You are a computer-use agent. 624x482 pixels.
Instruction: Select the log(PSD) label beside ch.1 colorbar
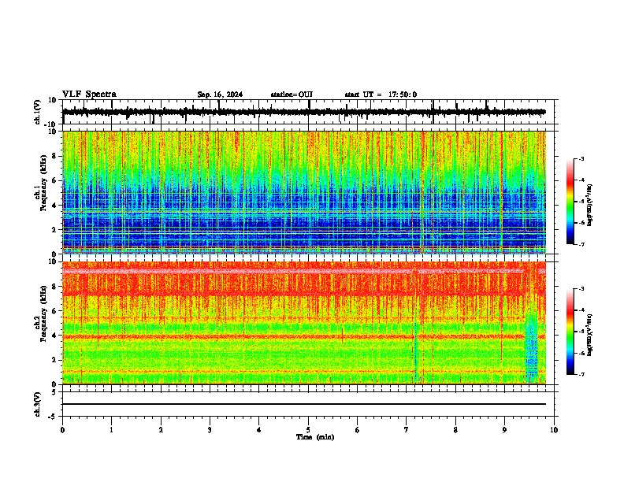[589, 205]
